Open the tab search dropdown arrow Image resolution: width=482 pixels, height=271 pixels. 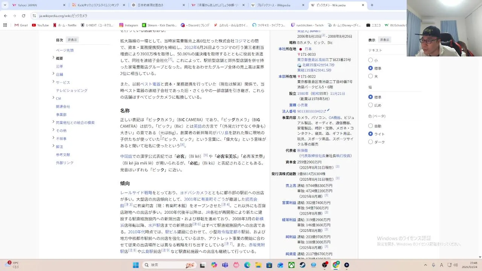tap(5, 5)
